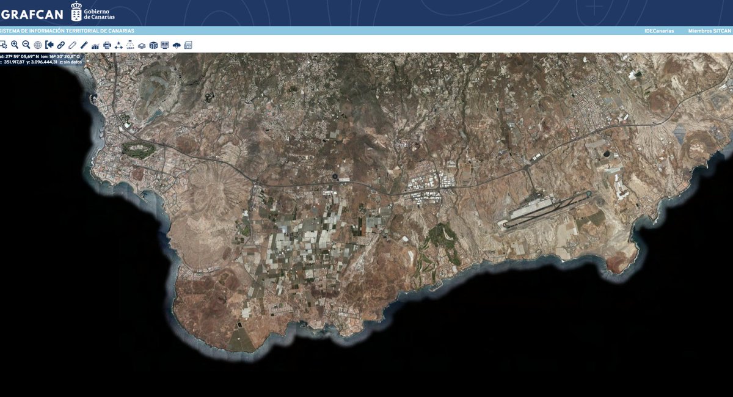Click the cloud download icon

pos(177,45)
